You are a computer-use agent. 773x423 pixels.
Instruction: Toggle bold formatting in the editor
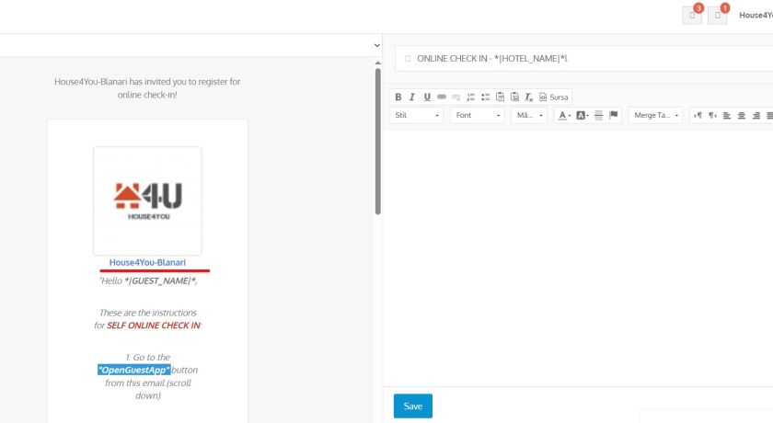pos(398,97)
